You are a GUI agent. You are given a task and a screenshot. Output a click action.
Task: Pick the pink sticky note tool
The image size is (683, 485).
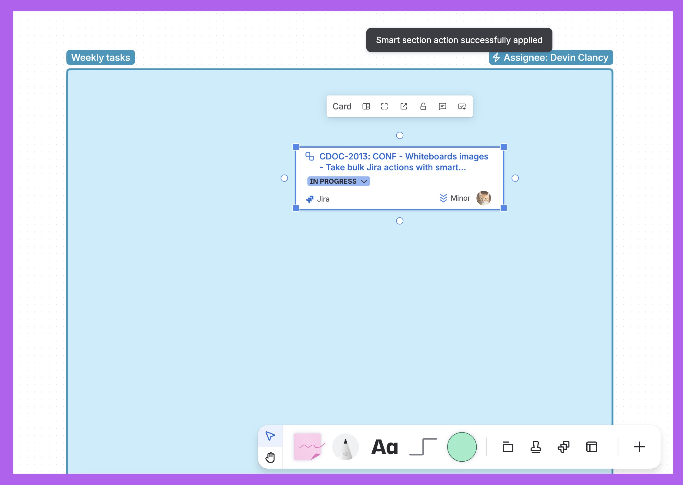[x=308, y=447]
